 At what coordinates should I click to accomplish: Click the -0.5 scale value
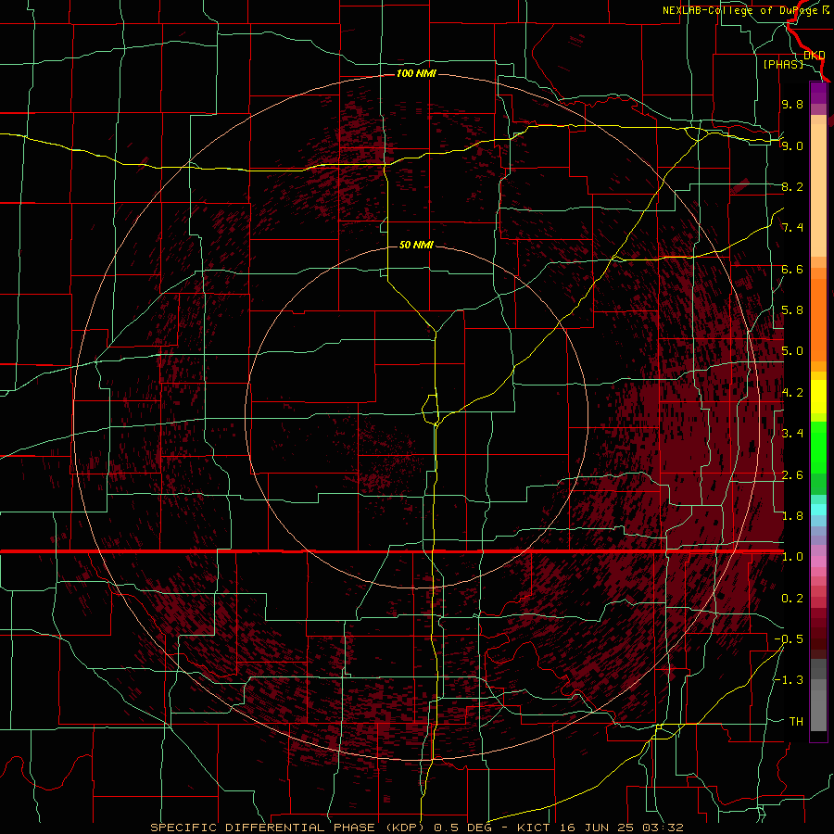(789, 639)
